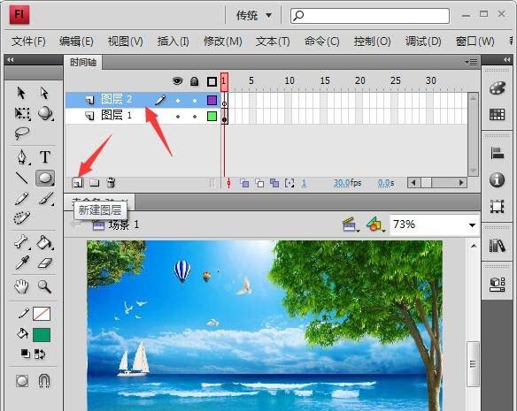The image size is (517, 411).
Task: Select the Pen tool
Action: tap(22, 156)
